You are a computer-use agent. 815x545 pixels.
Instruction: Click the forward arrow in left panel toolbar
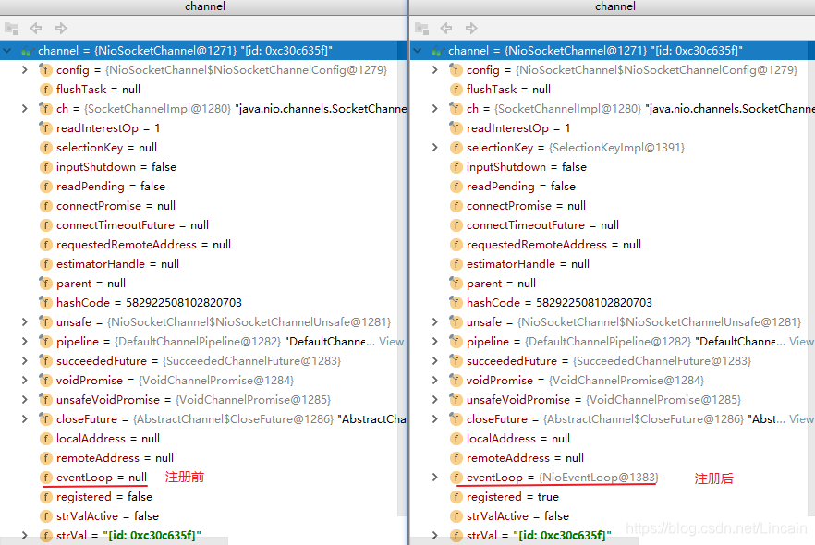[61, 28]
